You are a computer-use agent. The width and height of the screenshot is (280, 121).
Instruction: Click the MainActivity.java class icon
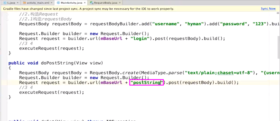58,3
